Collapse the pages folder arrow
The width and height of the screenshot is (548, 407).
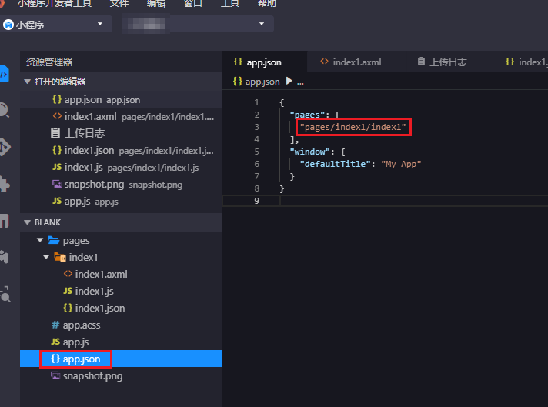(x=40, y=240)
